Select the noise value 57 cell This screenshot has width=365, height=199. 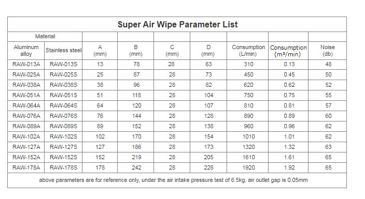click(328, 105)
